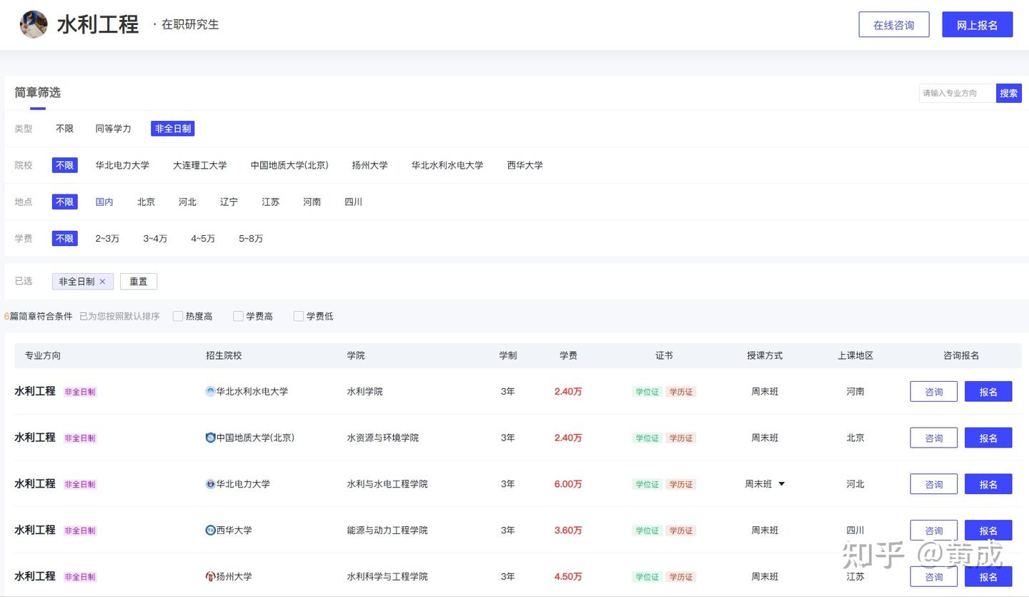
Task: Select 四川 in the 地点 filter row
Action: [x=353, y=202]
